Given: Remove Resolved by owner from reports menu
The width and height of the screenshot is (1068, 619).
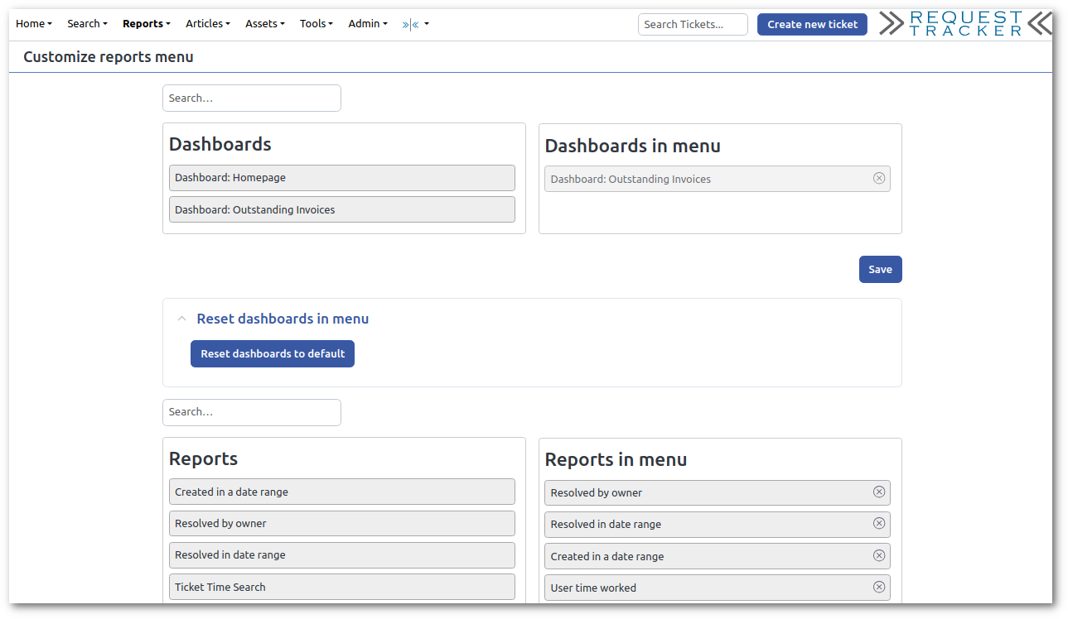Looking at the screenshot, I should pos(879,492).
